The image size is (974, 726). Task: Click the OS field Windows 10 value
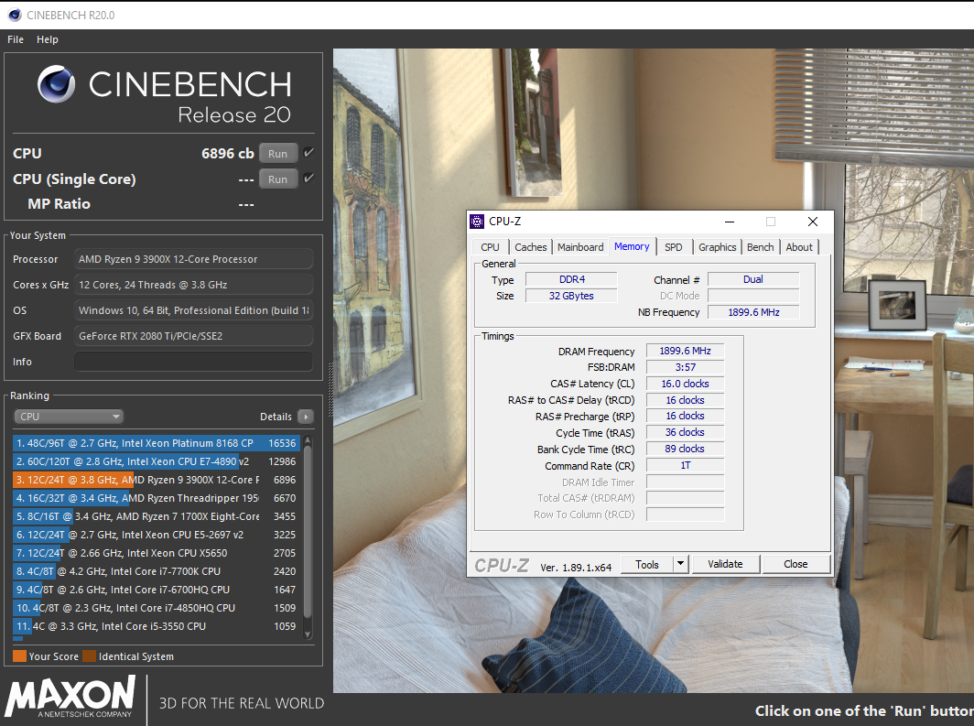193,310
